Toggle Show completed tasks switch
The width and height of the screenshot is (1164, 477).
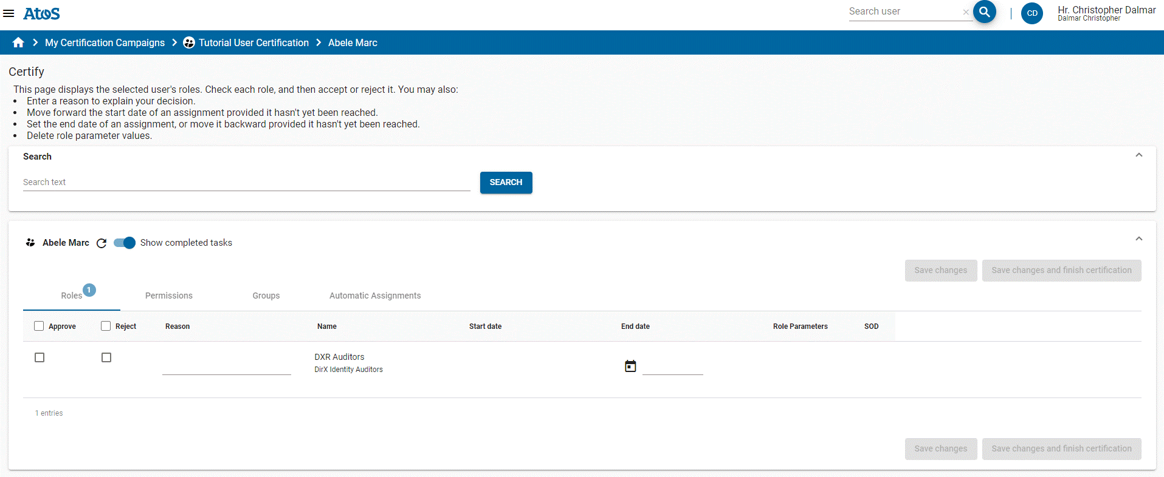(125, 243)
